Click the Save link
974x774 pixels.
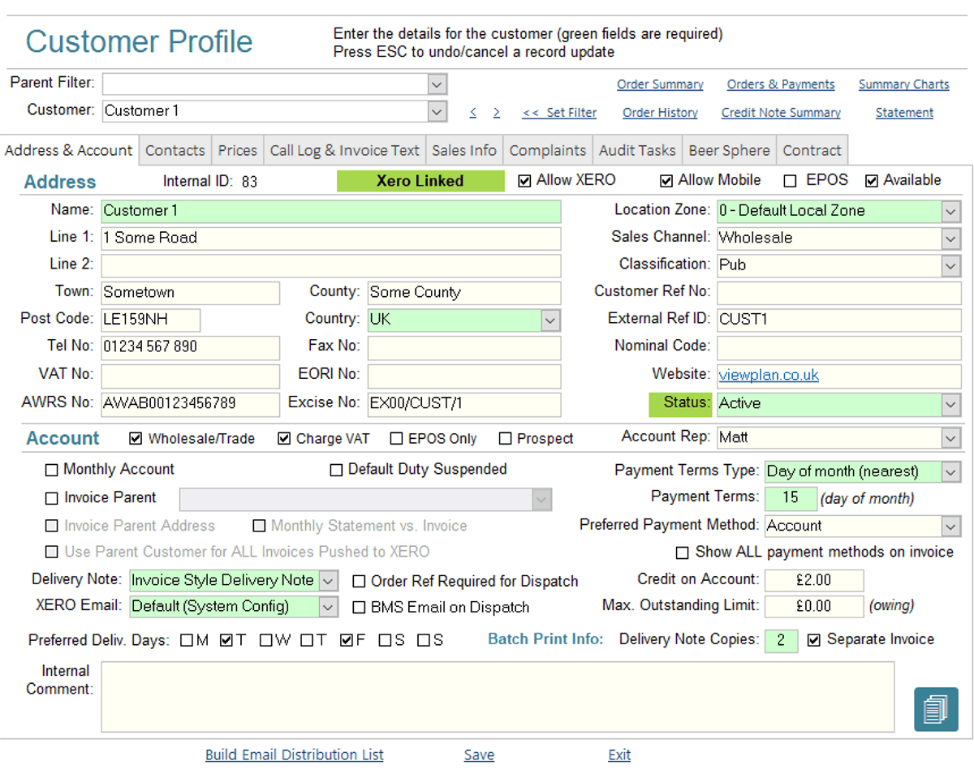pos(479,755)
